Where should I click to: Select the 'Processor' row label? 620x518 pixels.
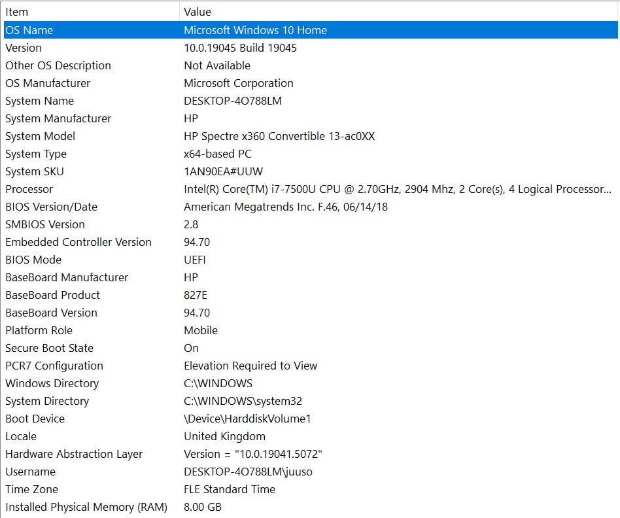click(x=29, y=189)
